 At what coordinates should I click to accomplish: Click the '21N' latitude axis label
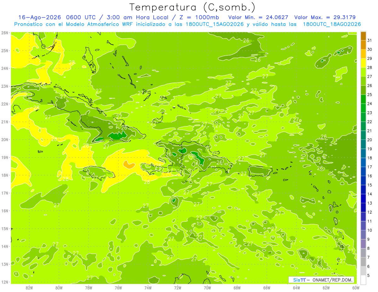[x=4, y=122]
